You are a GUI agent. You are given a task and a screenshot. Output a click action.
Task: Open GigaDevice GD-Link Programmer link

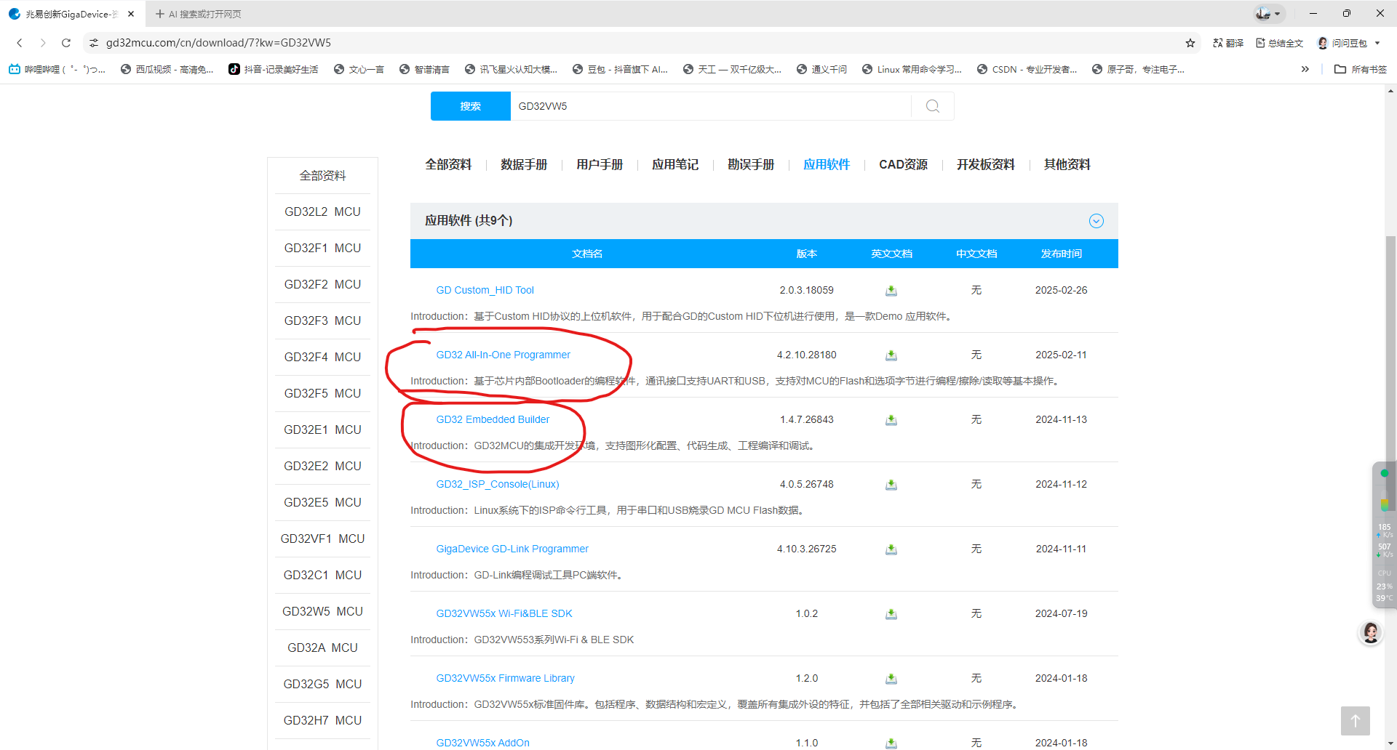point(512,549)
